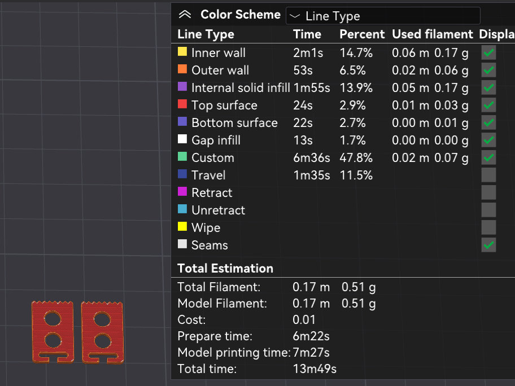515x386 pixels.
Task: Toggle Bottom surface display checkbox
Action: [488, 122]
